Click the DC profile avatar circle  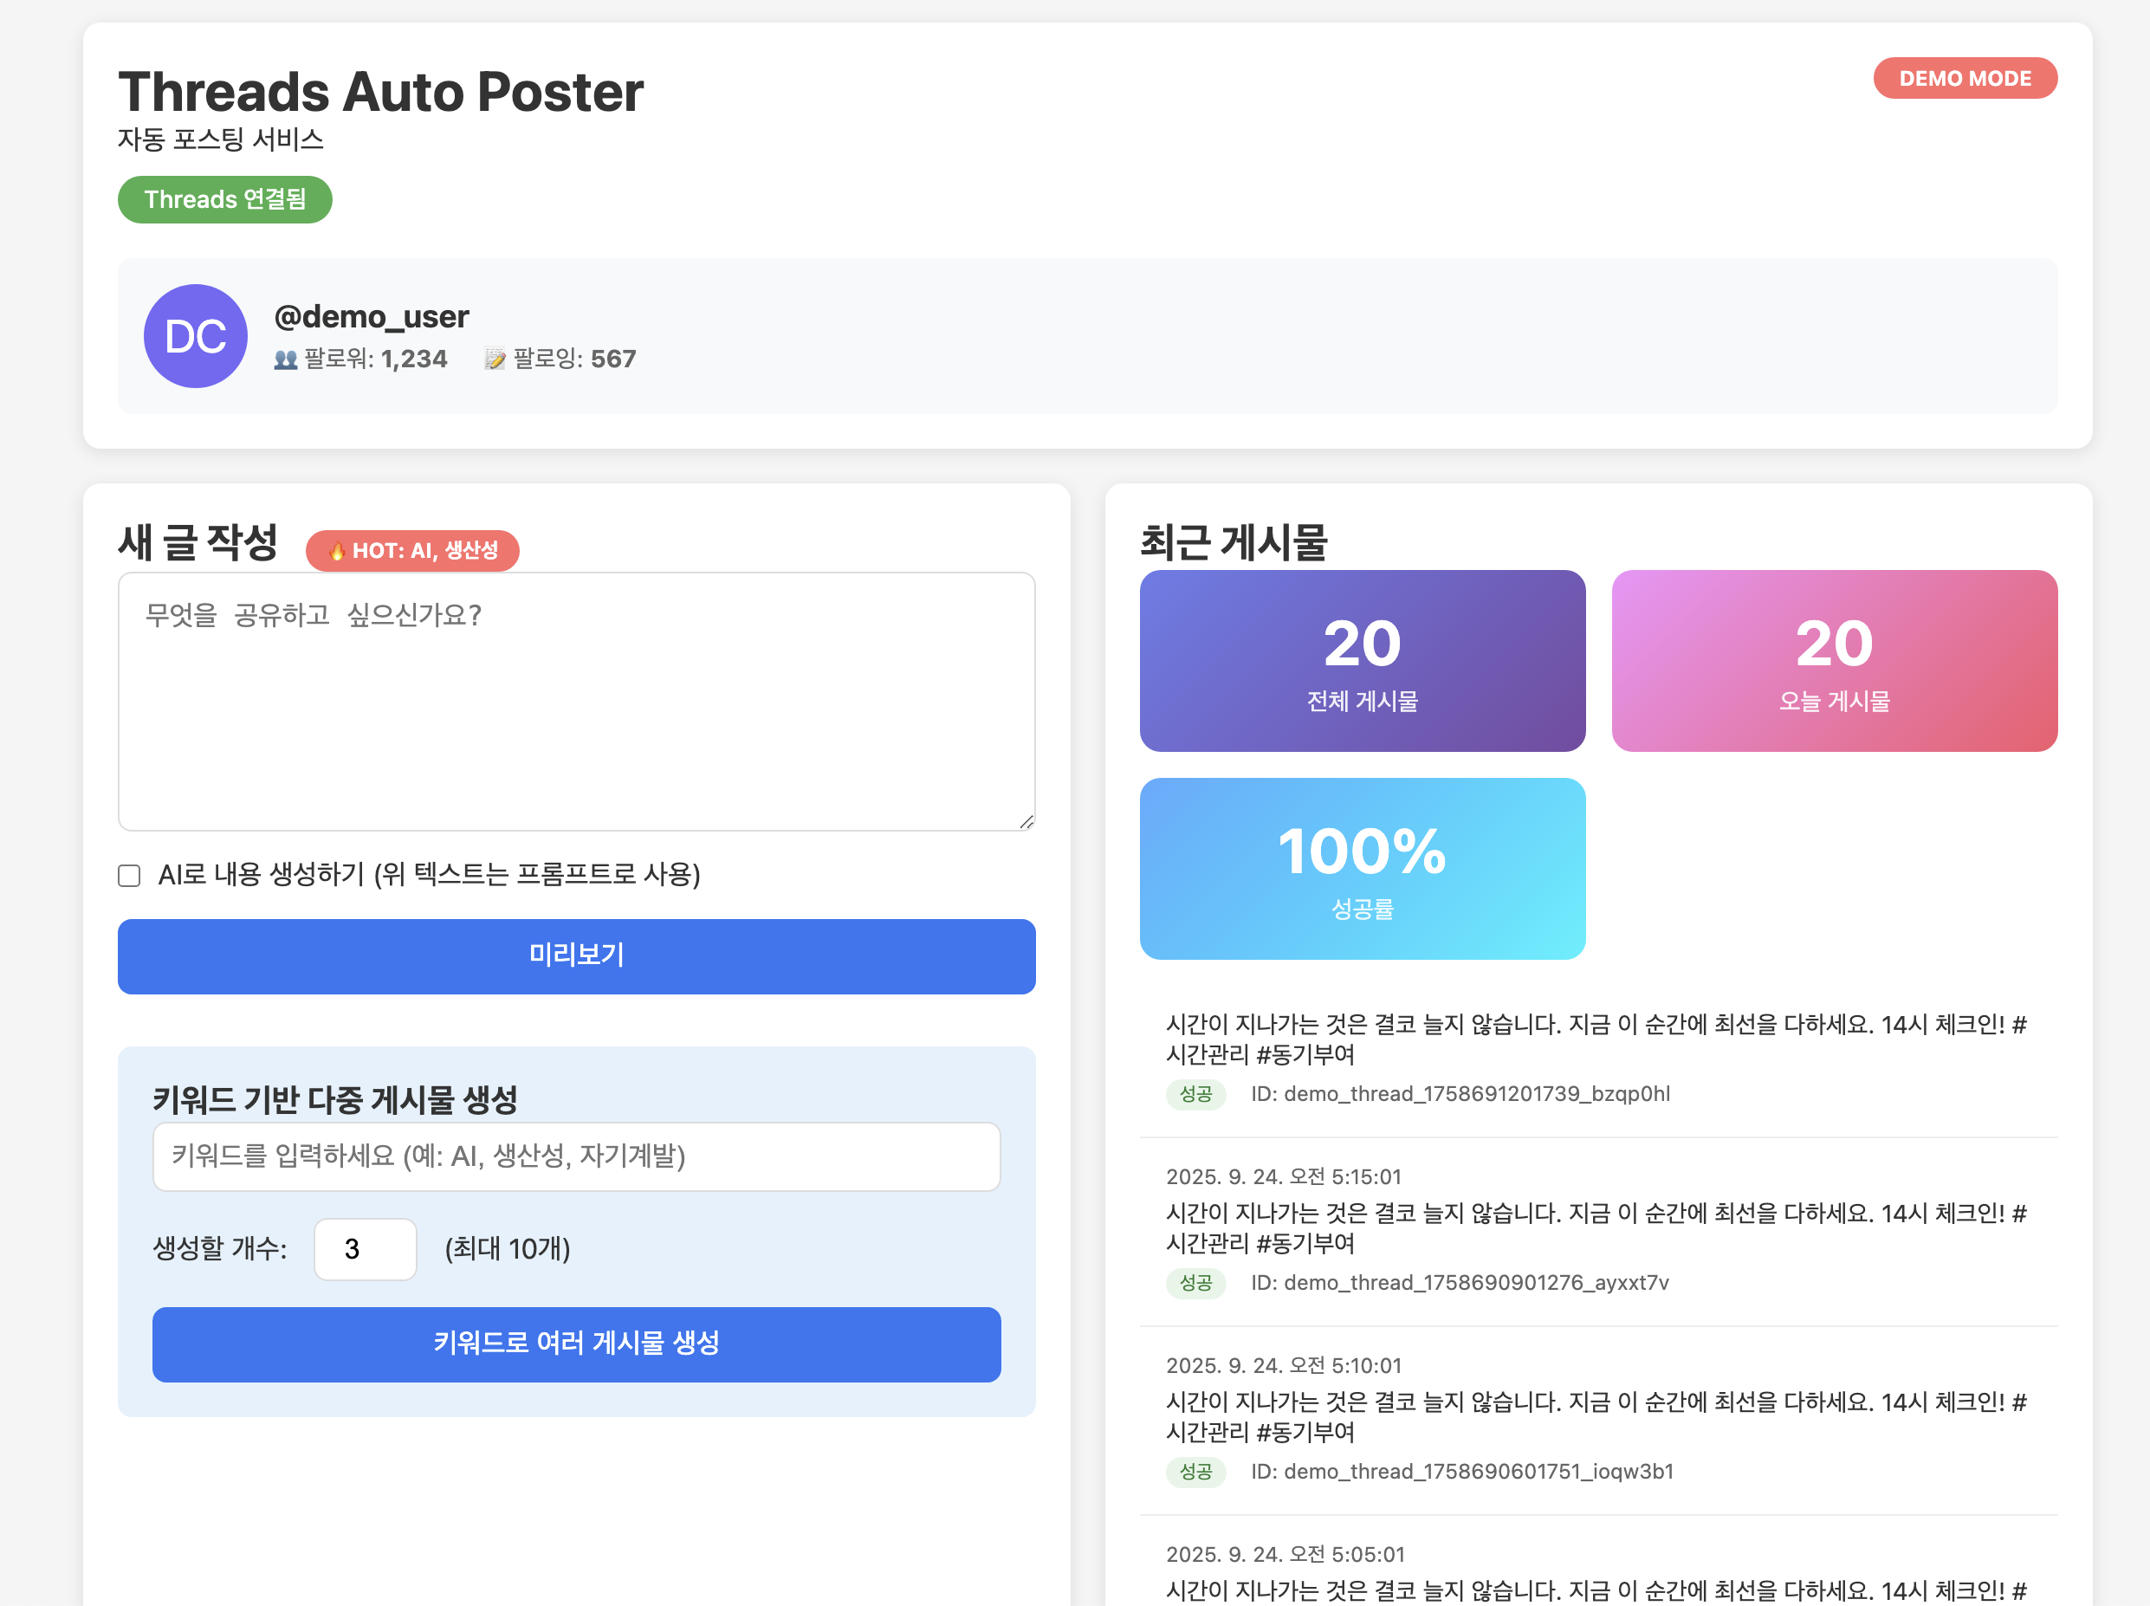coord(196,336)
